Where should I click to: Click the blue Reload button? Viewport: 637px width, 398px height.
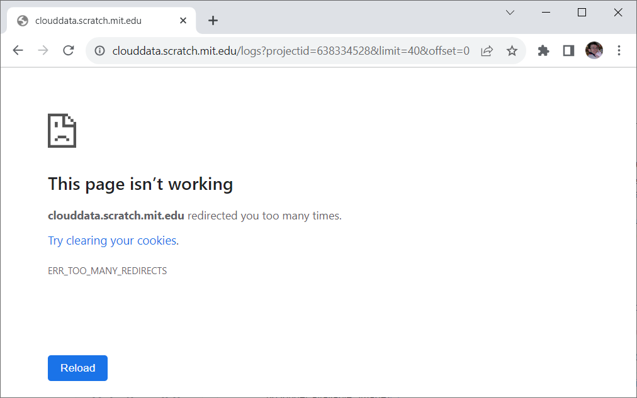(77, 368)
